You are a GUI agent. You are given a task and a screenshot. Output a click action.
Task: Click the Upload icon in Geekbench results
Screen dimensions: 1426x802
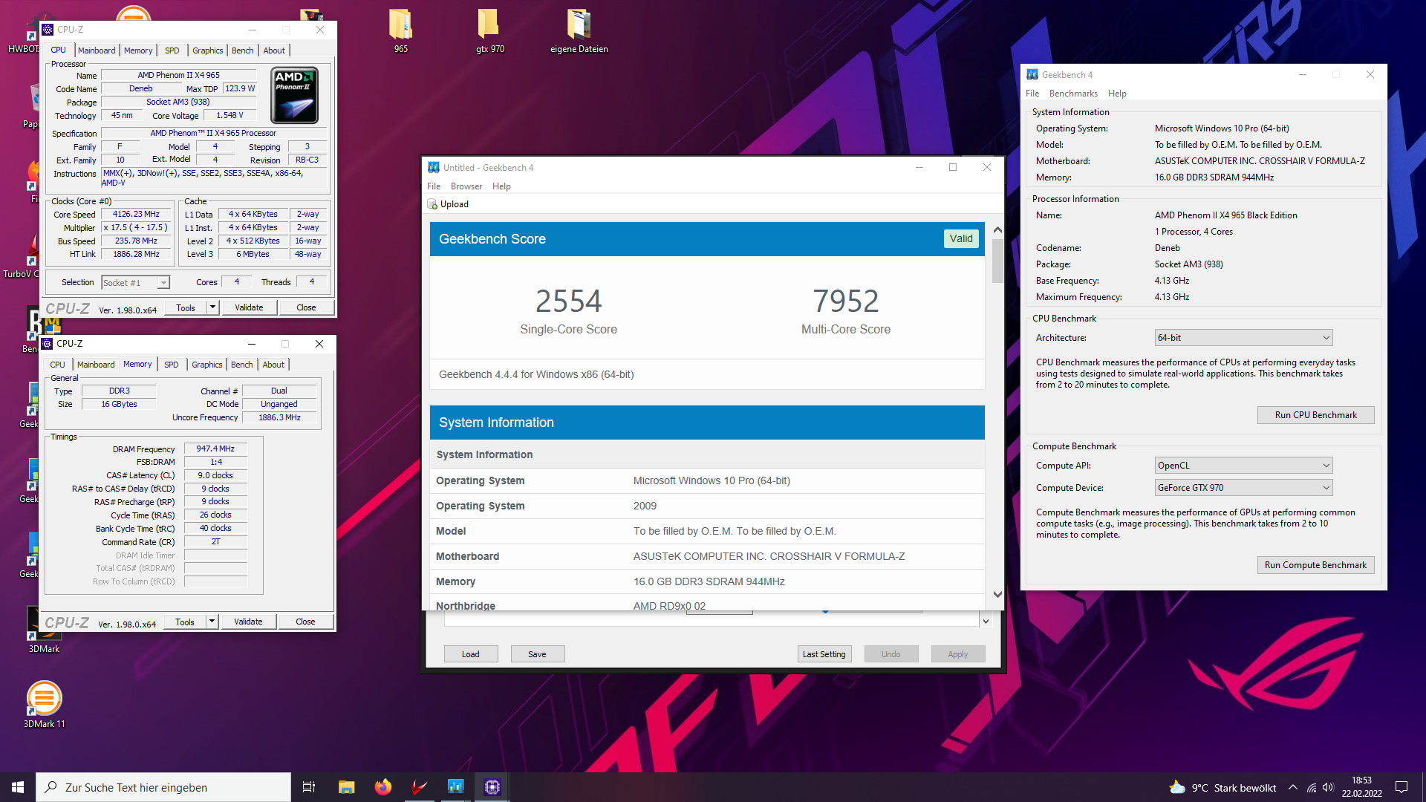click(432, 204)
